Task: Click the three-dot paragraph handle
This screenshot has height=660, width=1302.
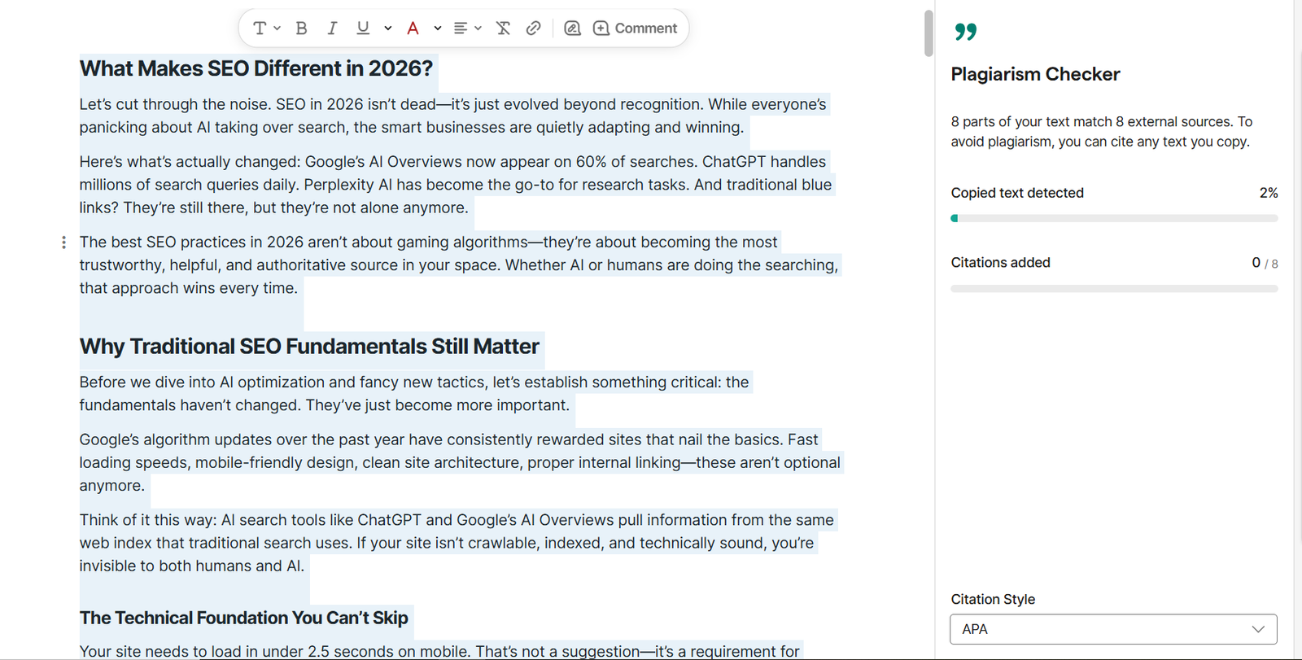Action: [x=63, y=243]
